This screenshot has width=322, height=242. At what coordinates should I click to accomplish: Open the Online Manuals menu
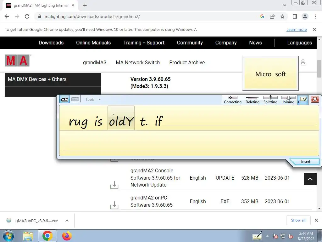[93, 43]
